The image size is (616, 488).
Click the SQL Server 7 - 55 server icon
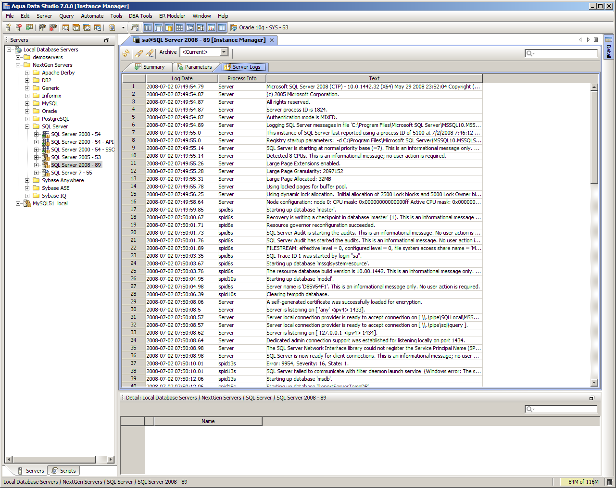(46, 173)
